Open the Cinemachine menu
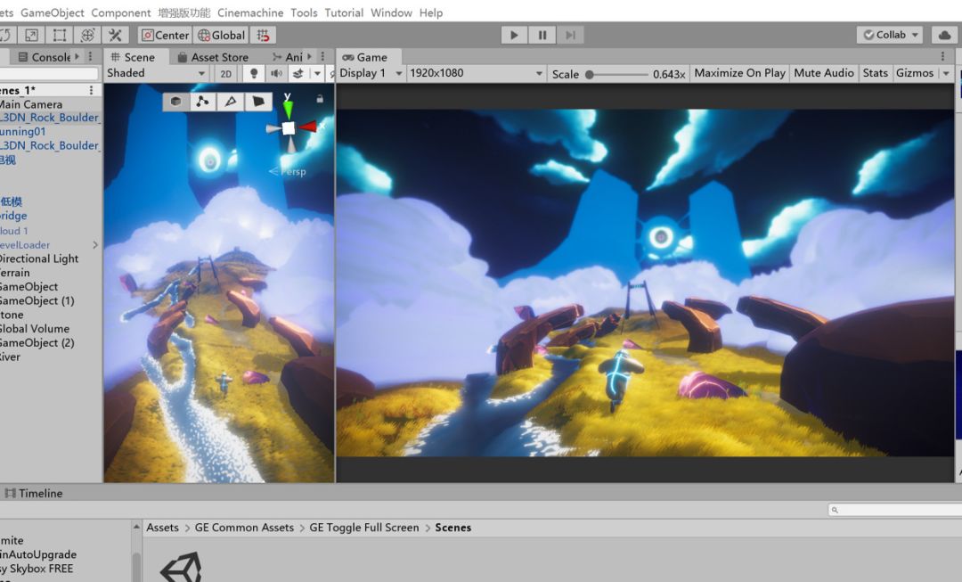The image size is (962, 582). (250, 12)
